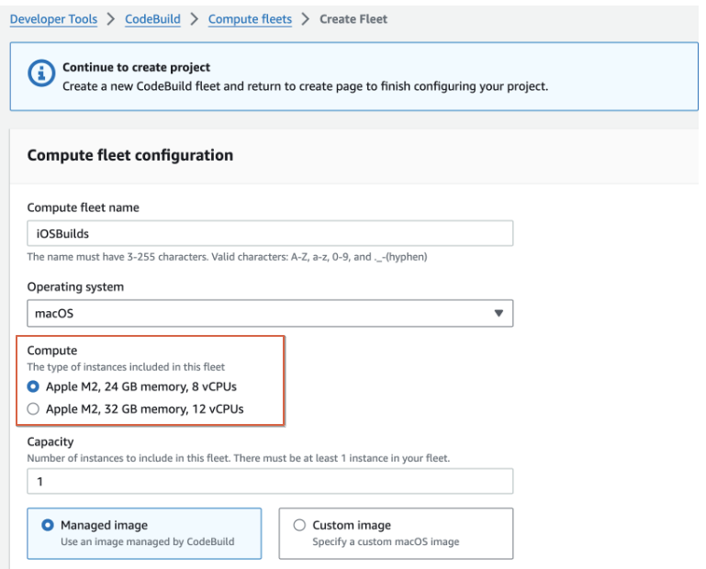Click the chevron after CodeBuild breadcrumb

pyautogui.click(x=195, y=19)
